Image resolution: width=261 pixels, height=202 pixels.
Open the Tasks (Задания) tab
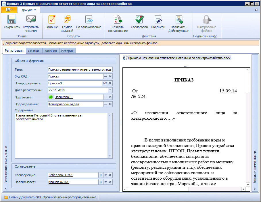coord(50,51)
